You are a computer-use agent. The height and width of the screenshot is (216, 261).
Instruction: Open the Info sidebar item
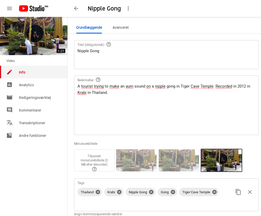tap(34, 72)
